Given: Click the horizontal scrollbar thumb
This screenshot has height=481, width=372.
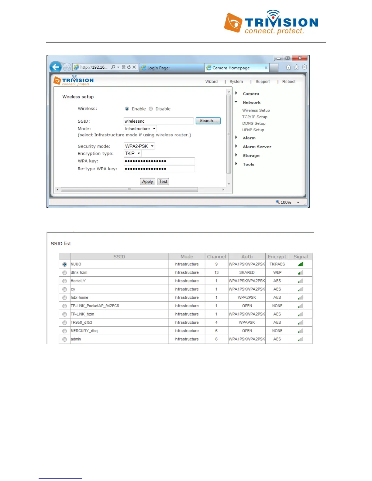Looking at the screenshot, I should 129,189.
